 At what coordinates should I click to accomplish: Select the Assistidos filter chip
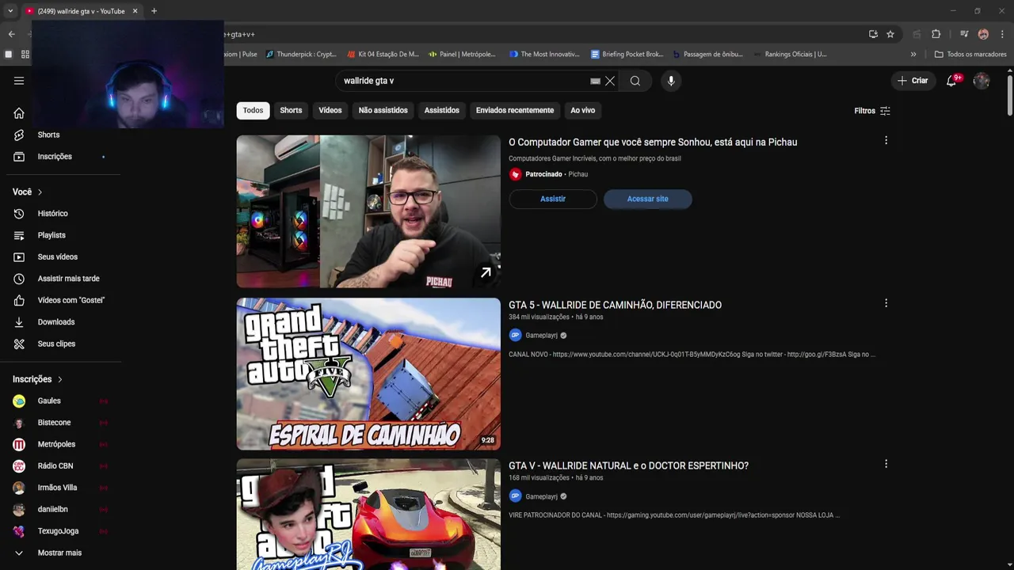(x=441, y=111)
